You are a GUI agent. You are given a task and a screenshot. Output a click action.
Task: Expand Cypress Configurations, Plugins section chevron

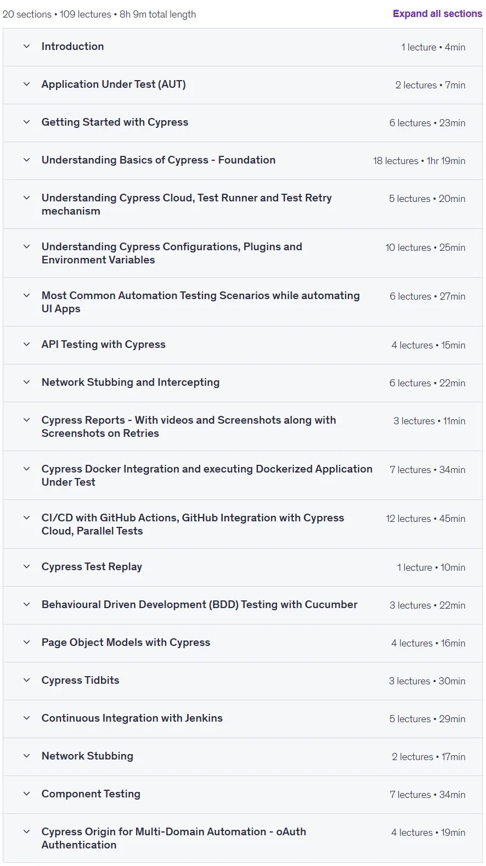point(26,247)
